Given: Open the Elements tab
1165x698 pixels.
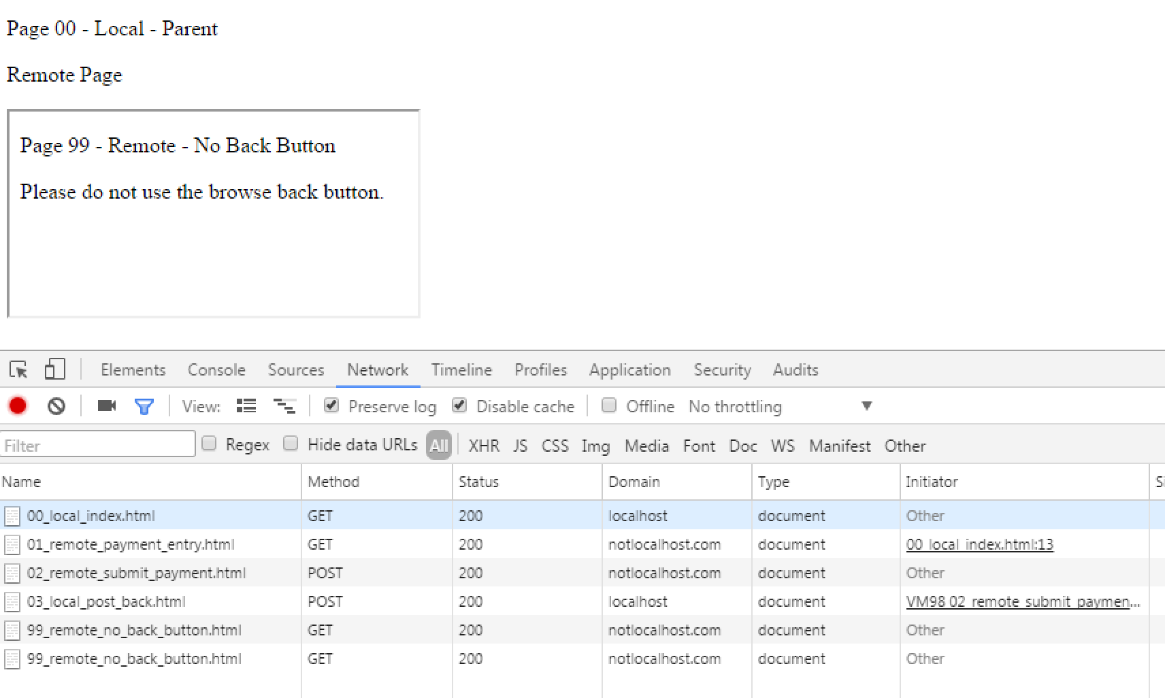Looking at the screenshot, I should click(x=133, y=369).
